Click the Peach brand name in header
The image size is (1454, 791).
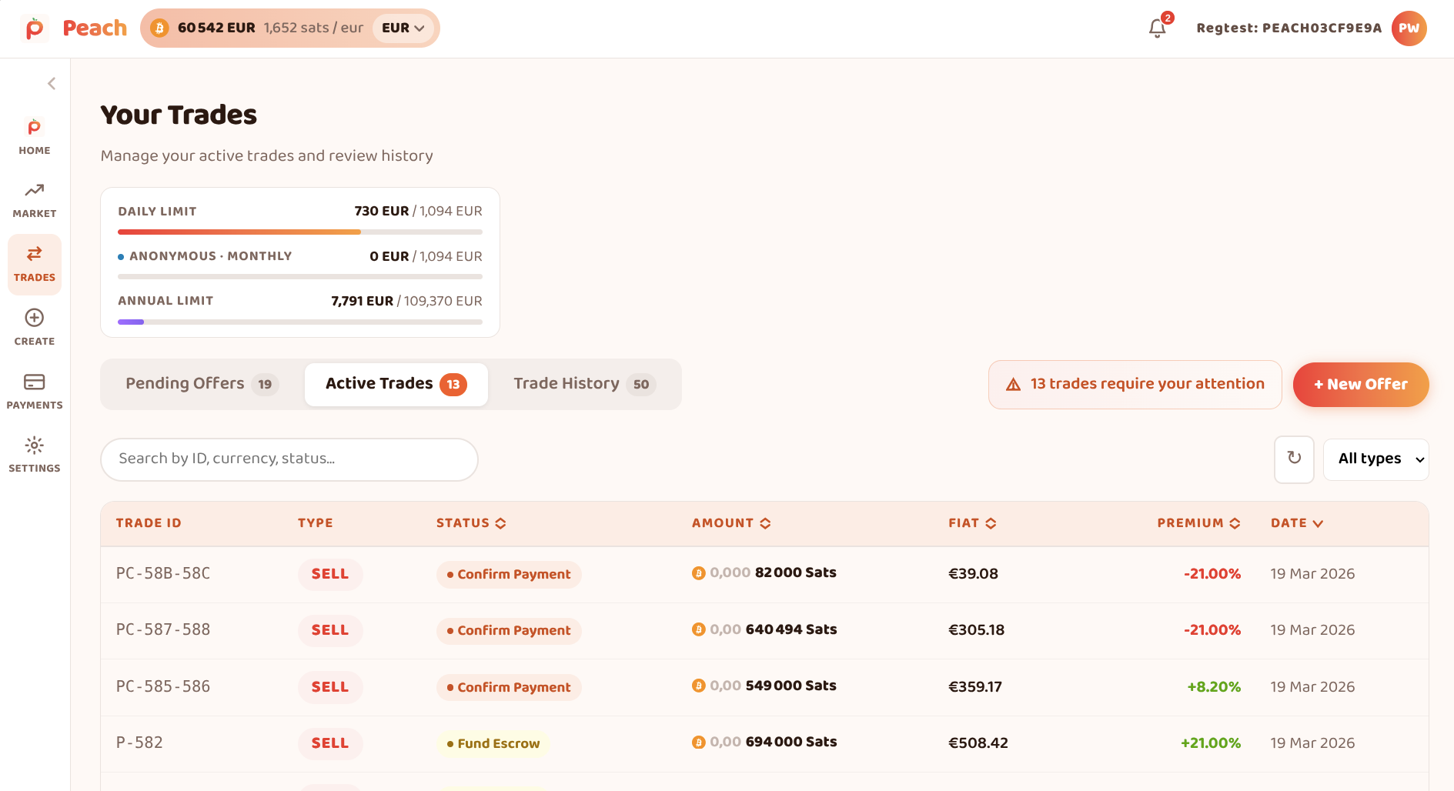click(x=95, y=28)
